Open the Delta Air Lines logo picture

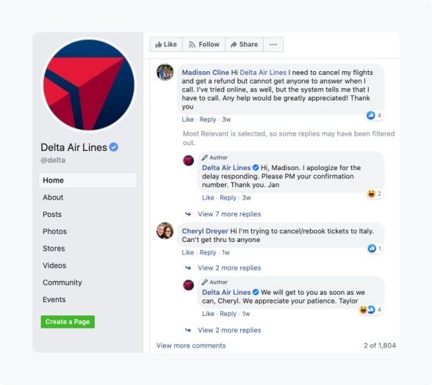[x=89, y=85]
